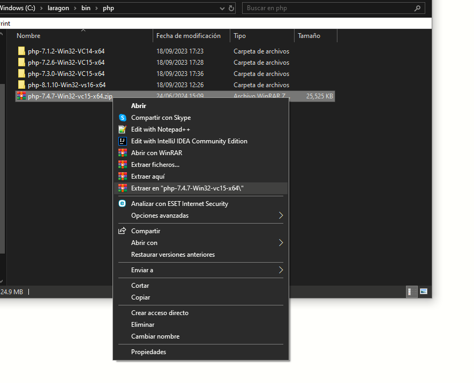This screenshot has height=383, width=474.
Task: Click the ESET Internet Security shield icon
Action: pos(123,203)
